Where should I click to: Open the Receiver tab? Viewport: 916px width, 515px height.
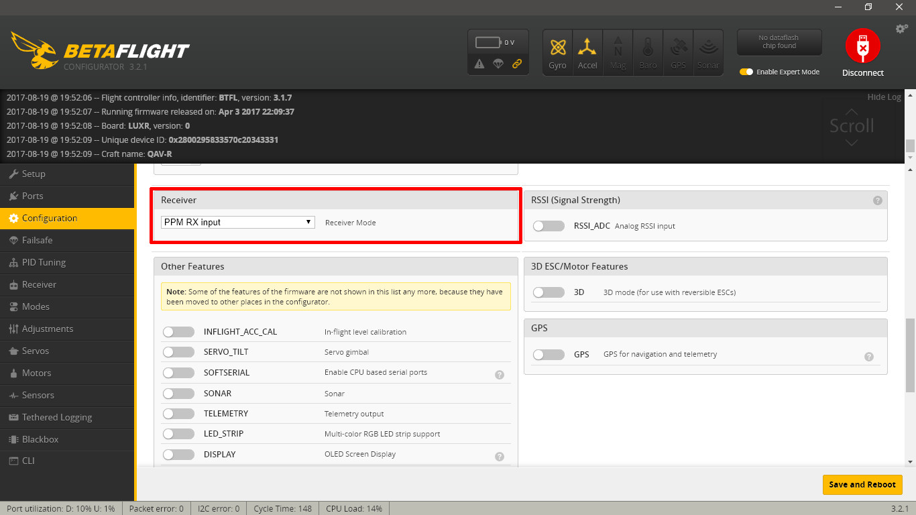(x=67, y=284)
